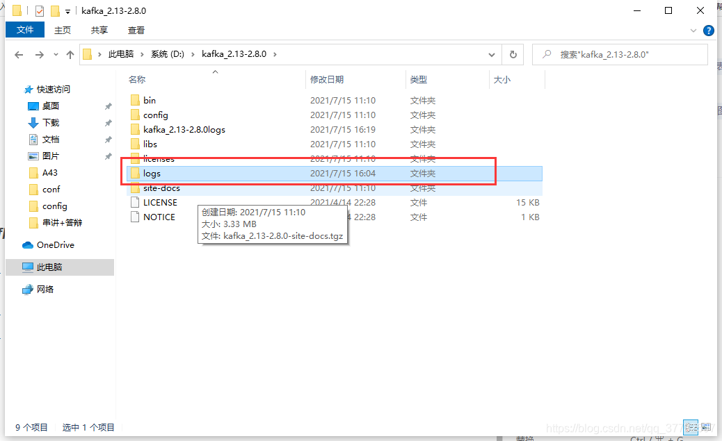722x441 pixels.
Task: Open the recent locations dropdown arrow
Action: 56,55
